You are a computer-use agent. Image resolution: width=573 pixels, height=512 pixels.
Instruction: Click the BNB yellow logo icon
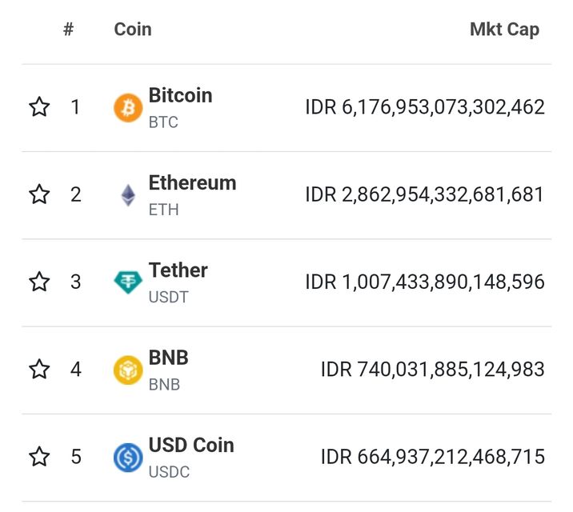tap(128, 370)
